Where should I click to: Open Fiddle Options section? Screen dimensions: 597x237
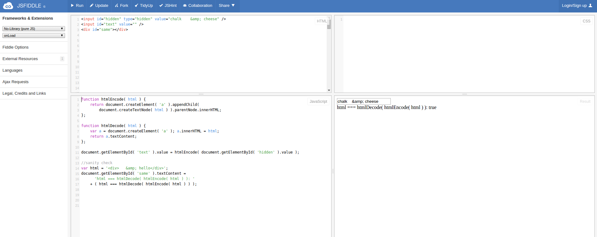pyautogui.click(x=16, y=47)
